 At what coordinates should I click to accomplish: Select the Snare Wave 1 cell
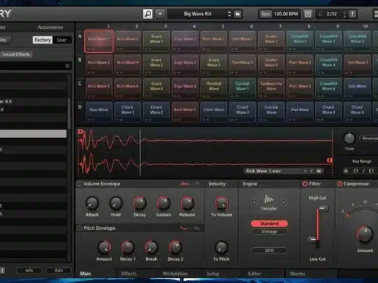[156, 41]
